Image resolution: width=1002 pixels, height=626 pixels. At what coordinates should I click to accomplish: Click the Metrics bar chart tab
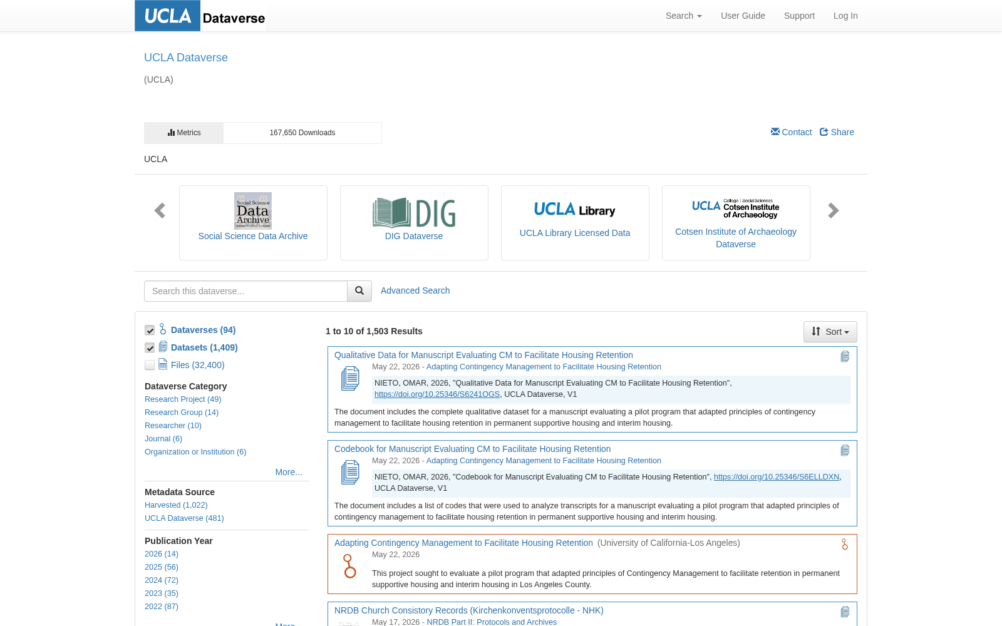coord(183,133)
